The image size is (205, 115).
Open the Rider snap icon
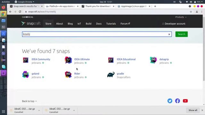coord(68,74)
